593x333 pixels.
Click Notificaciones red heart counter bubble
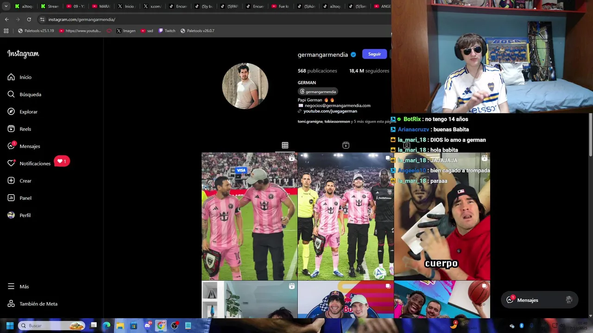[62, 161]
